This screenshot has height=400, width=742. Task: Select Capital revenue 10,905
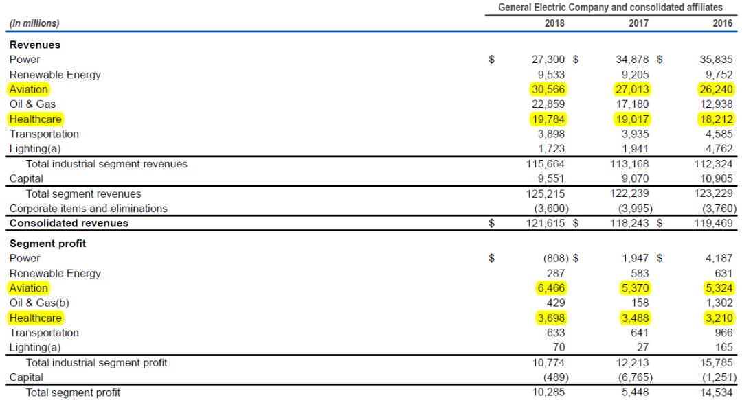coord(717,178)
